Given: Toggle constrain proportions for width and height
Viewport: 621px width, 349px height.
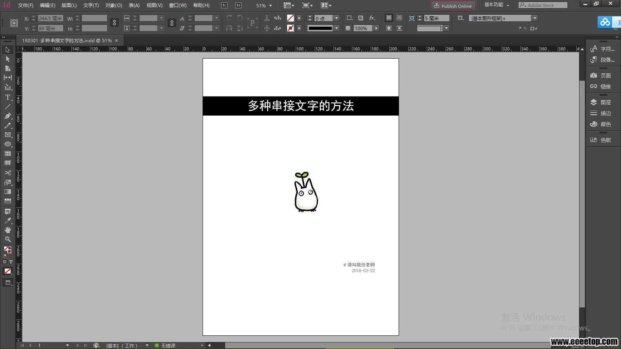Looking at the screenshot, I should pyautogui.click(x=114, y=23).
